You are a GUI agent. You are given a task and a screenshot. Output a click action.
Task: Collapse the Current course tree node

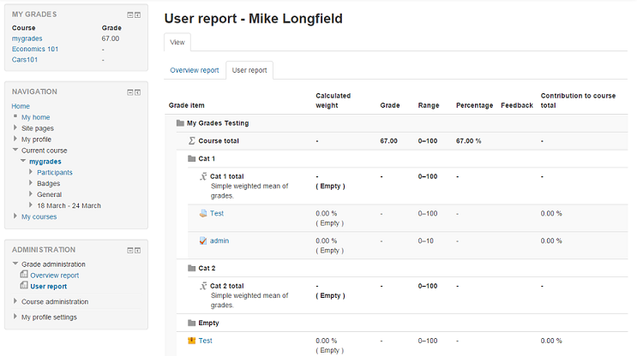(15, 150)
